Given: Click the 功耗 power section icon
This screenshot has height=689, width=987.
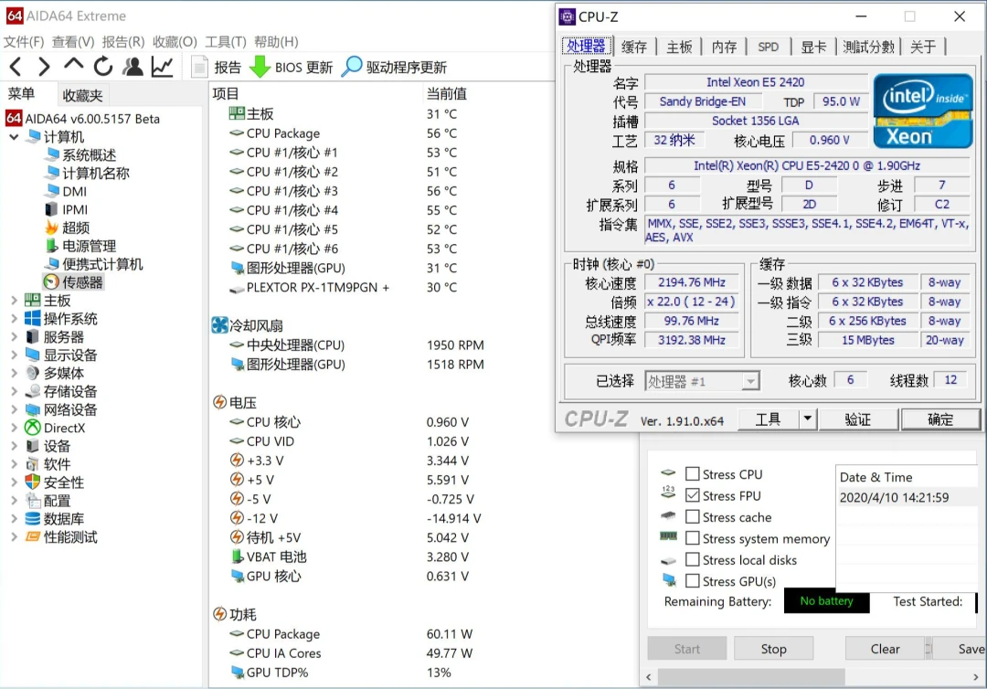Looking at the screenshot, I should (219, 614).
